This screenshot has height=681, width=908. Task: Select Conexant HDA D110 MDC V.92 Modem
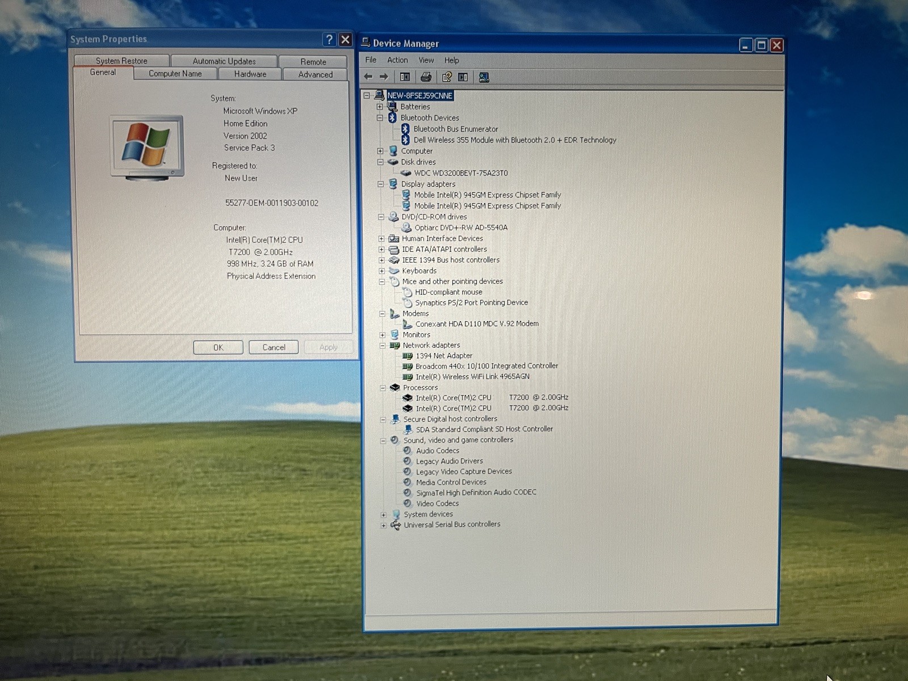[x=477, y=324]
